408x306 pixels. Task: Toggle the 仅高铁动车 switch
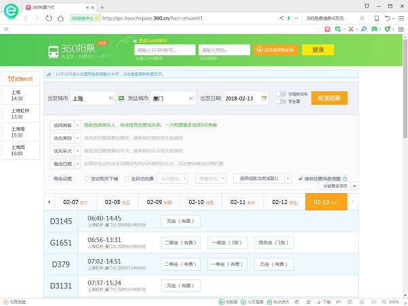[280, 94]
